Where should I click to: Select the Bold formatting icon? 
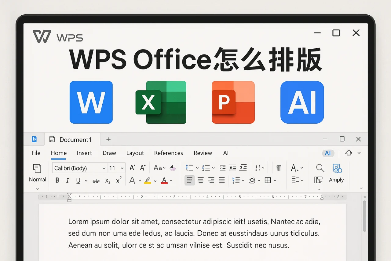[57, 180]
